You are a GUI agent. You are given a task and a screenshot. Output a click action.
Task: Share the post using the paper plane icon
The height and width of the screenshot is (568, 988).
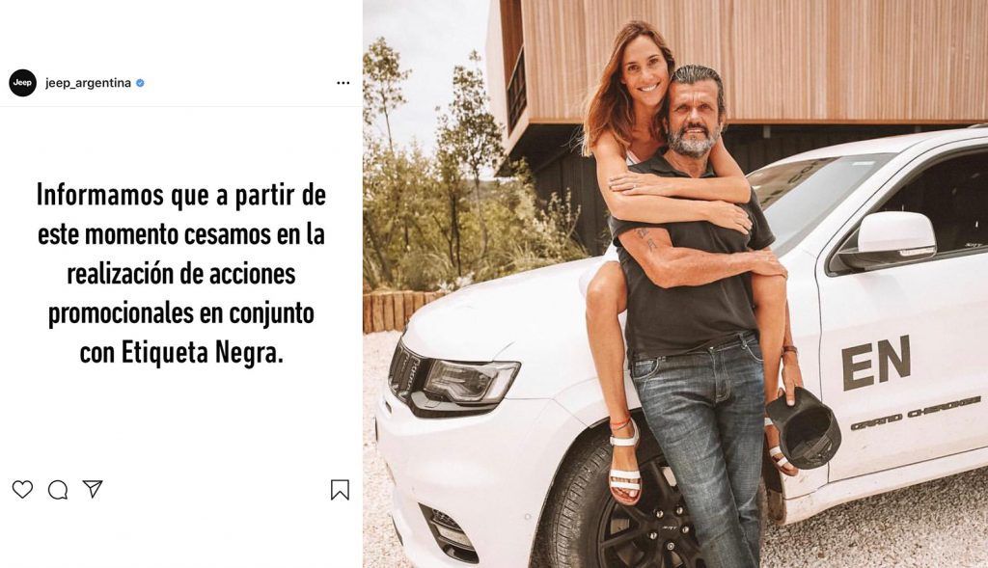tap(93, 489)
